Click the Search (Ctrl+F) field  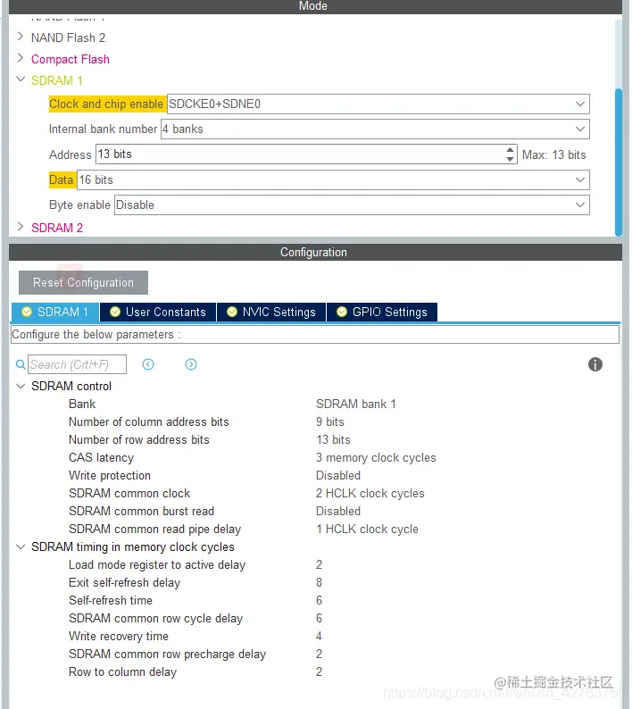(x=77, y=364)
